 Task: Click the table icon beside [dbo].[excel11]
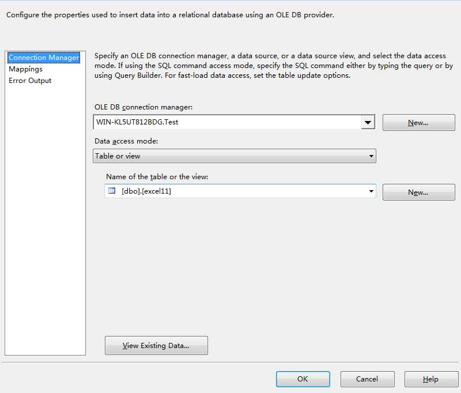tap(112, 191)
